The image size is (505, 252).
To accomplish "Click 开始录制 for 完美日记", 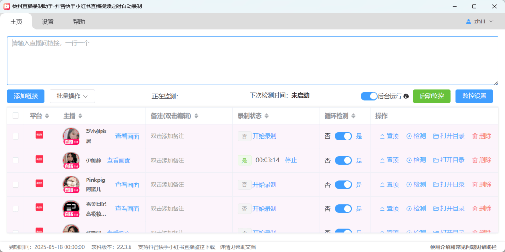I will (264, 209).
